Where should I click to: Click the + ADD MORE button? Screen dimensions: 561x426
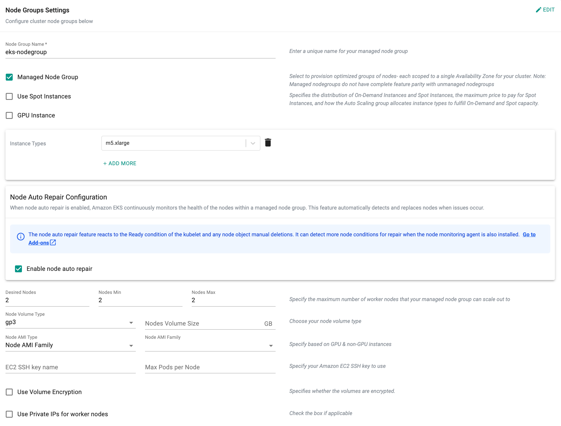tap(120, 163)
